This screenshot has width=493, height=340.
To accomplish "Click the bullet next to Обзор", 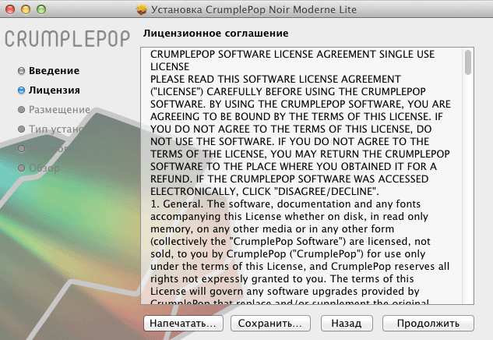I will [21, 168].
